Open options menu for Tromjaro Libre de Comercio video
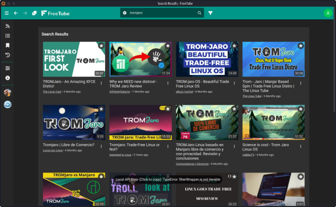The height and width of the screenshot is (207, 336). point(101,146)
